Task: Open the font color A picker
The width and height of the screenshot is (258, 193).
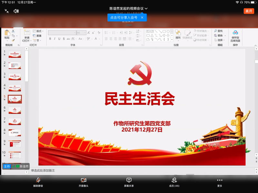Action: (96, 39)
